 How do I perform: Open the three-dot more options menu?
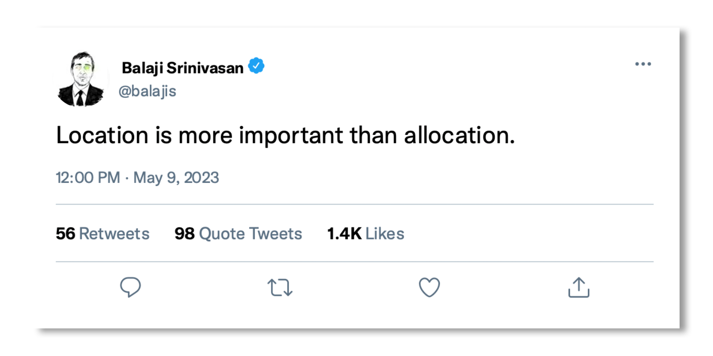[643, 64]
